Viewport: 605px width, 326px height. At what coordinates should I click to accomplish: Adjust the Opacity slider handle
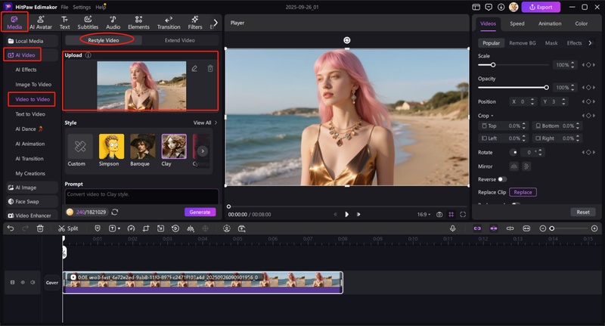pyautogui.click(x=546, y=87)
